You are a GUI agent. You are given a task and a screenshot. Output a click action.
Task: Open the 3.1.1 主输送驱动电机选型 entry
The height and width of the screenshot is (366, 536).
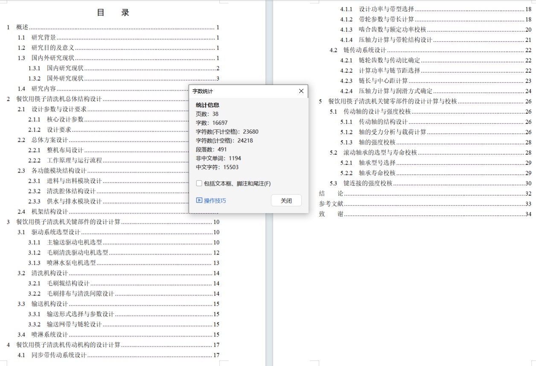click(124, 243)
